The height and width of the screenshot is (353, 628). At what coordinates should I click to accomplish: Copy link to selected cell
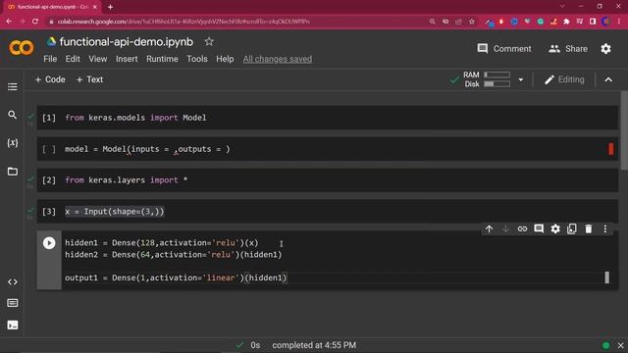[x=522, y=228]
